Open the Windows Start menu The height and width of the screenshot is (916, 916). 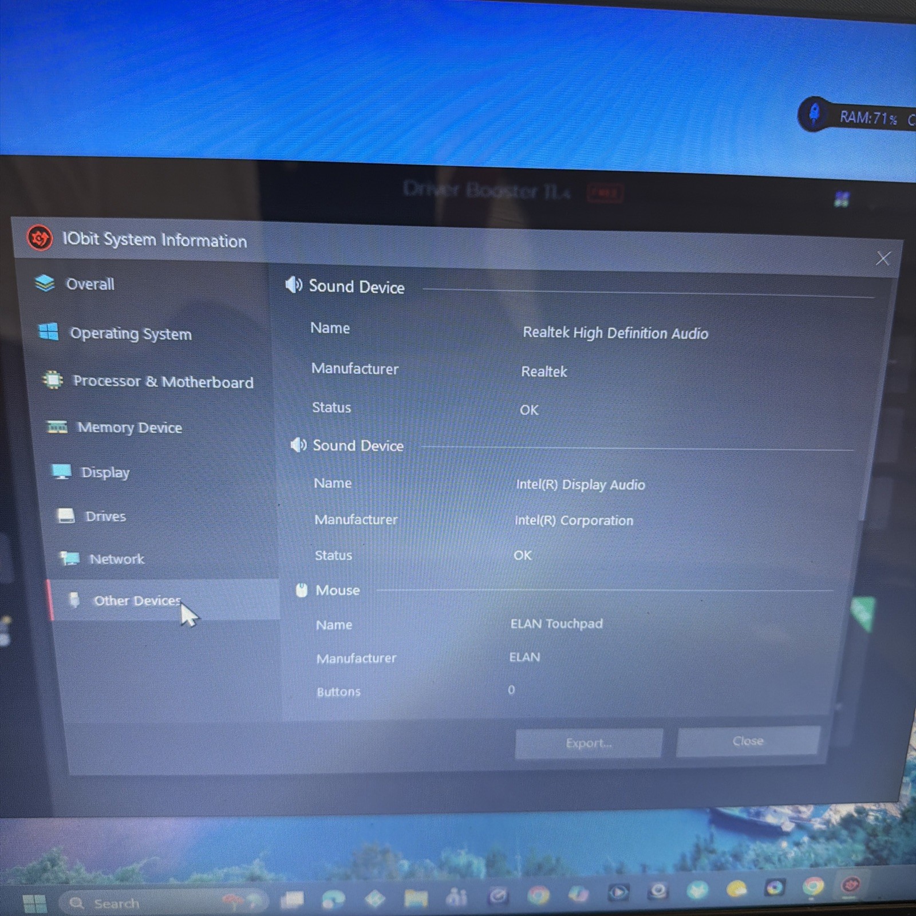pyautogui.click(x=34, y=903)
